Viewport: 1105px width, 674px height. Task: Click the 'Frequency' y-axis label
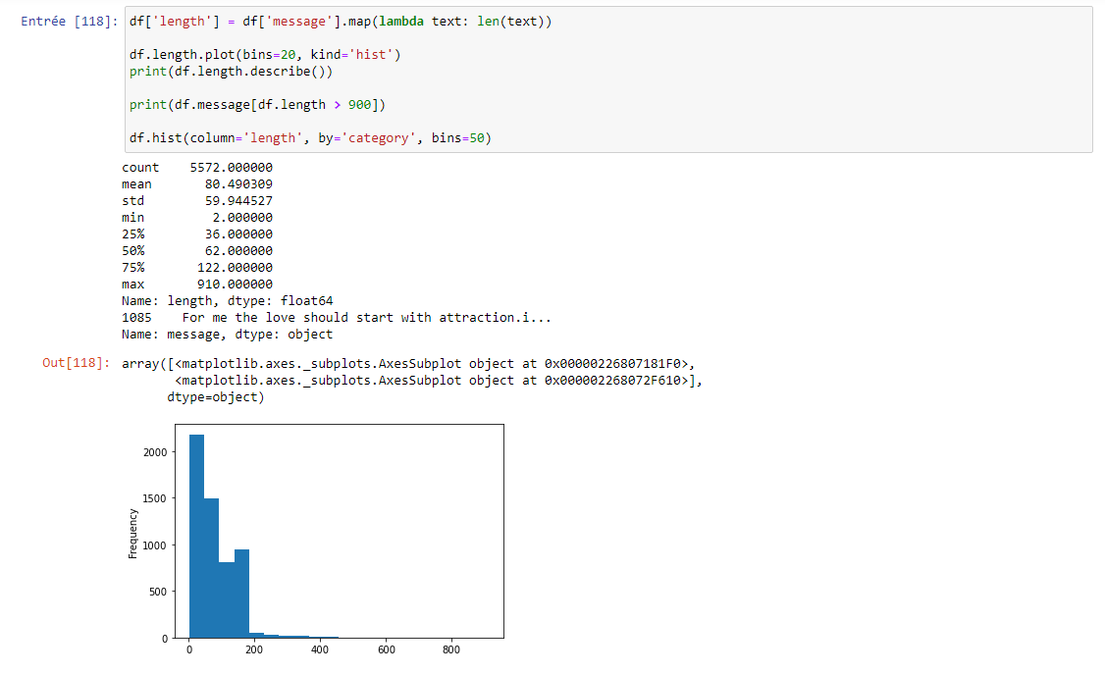coord(132,534)
